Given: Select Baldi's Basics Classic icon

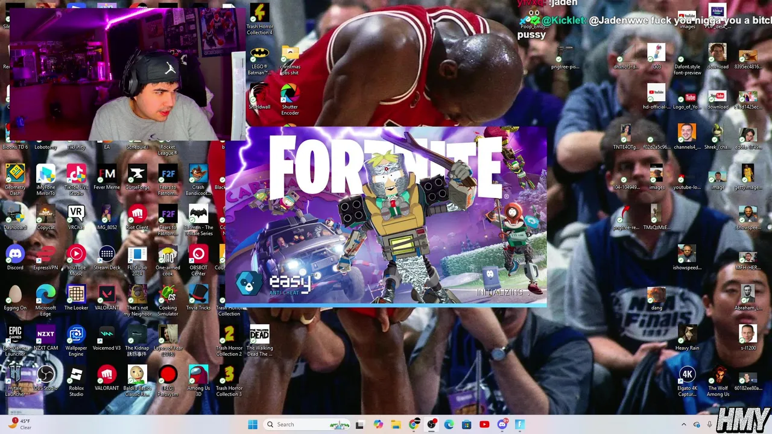Looking at the screenshot, I should tap(137, 380).
